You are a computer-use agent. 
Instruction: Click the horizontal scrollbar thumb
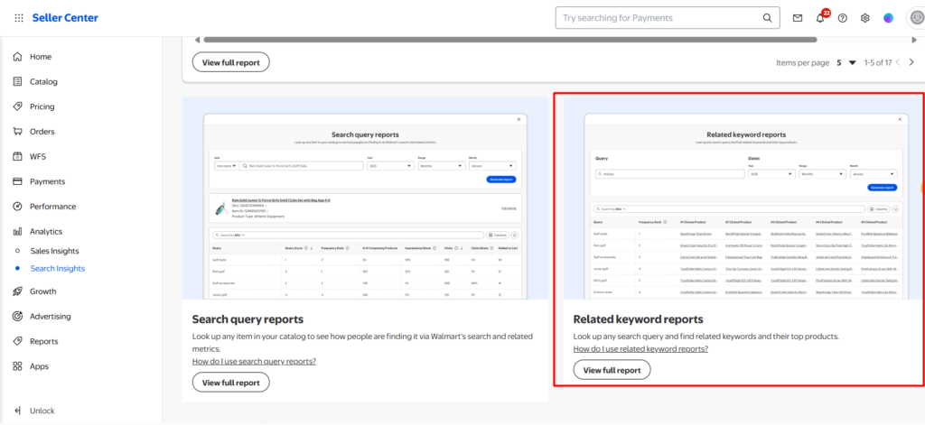tap(510, 40)
